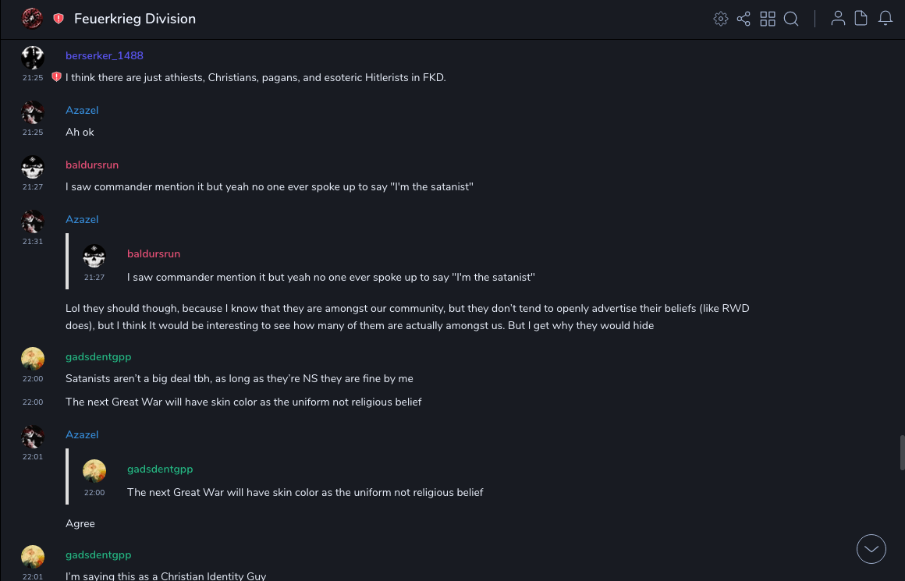This screenshot has height=581, width=905.
Task: Click the channel title in header
Action: click(135, 19)
